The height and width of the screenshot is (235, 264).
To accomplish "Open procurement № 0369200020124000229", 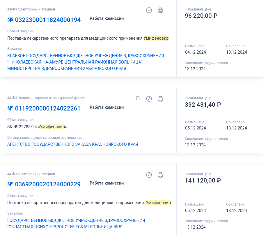I will pyautogui.click(x=44, y=184).
